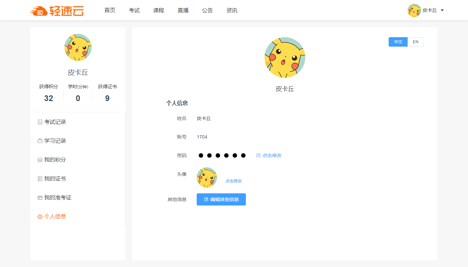This screenshot has height=267, width=468.
Task: Click the small avatar in the 头像 row
Action: [x=207, y=177]
